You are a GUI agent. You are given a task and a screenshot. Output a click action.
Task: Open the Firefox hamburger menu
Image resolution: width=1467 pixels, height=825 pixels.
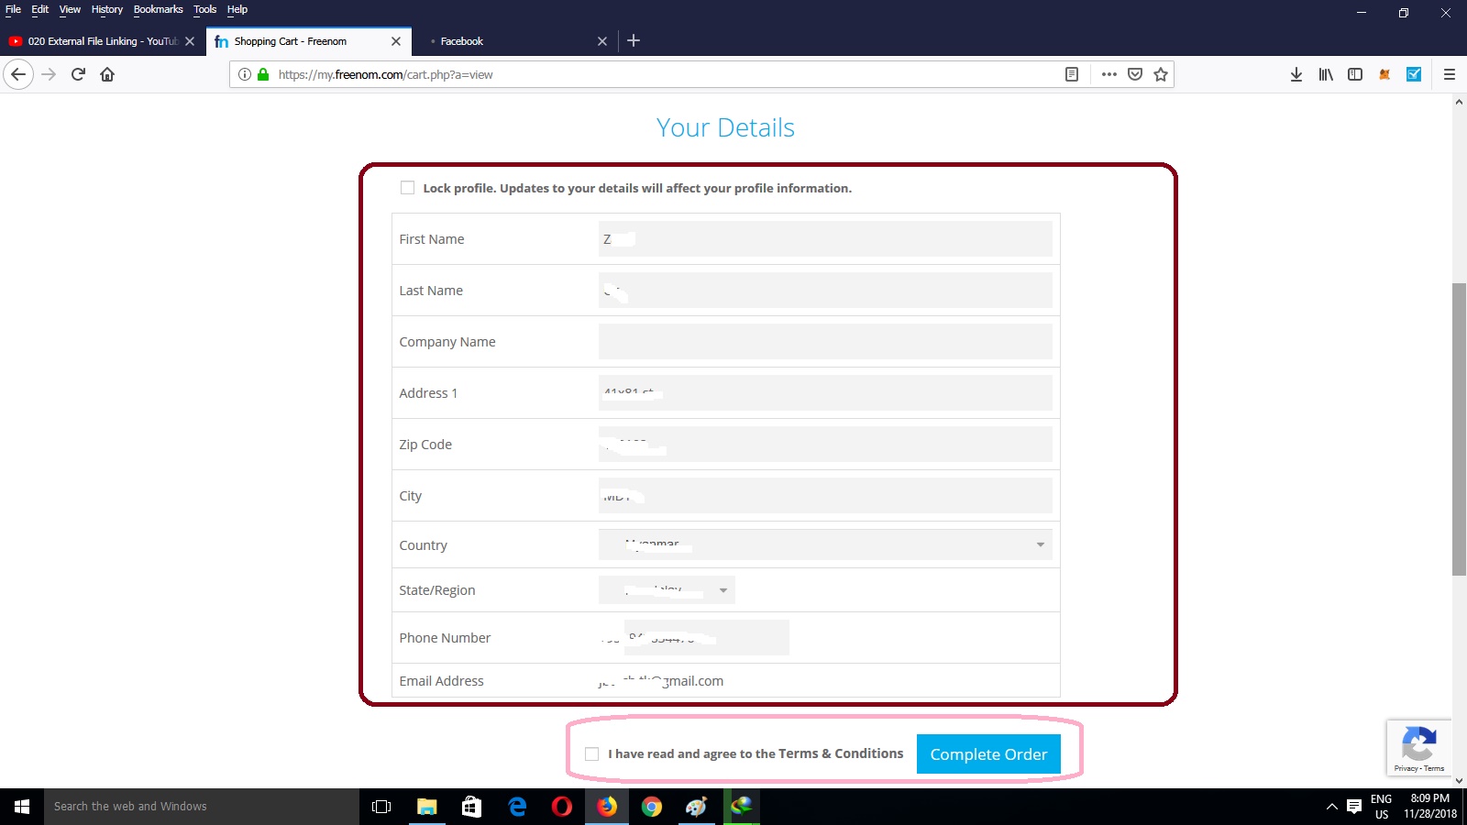click(1450, 74)
